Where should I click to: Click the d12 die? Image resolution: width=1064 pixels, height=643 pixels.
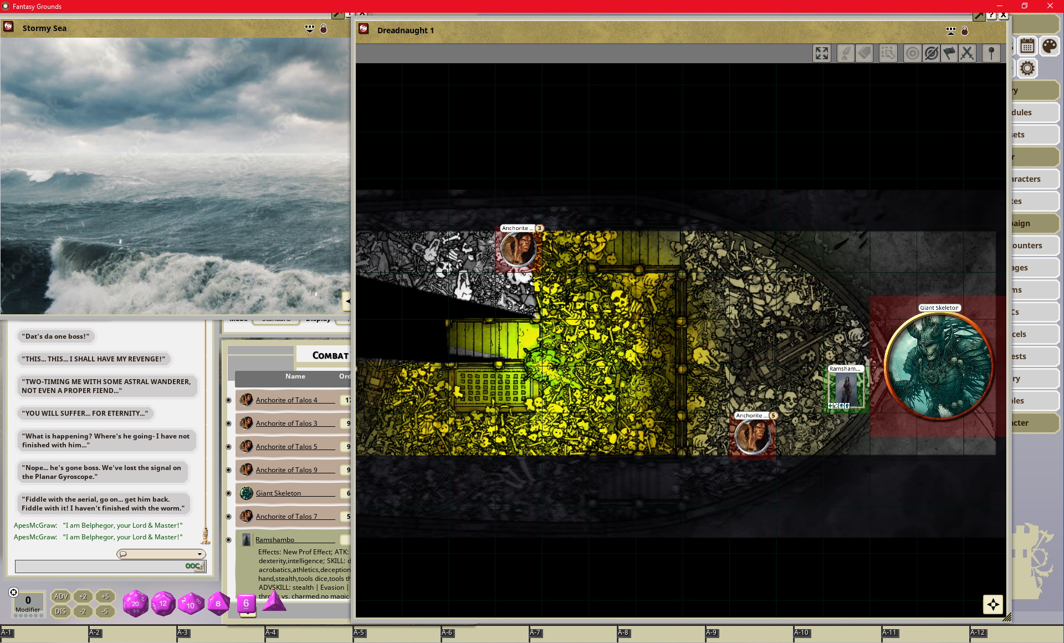coord(163,604)
